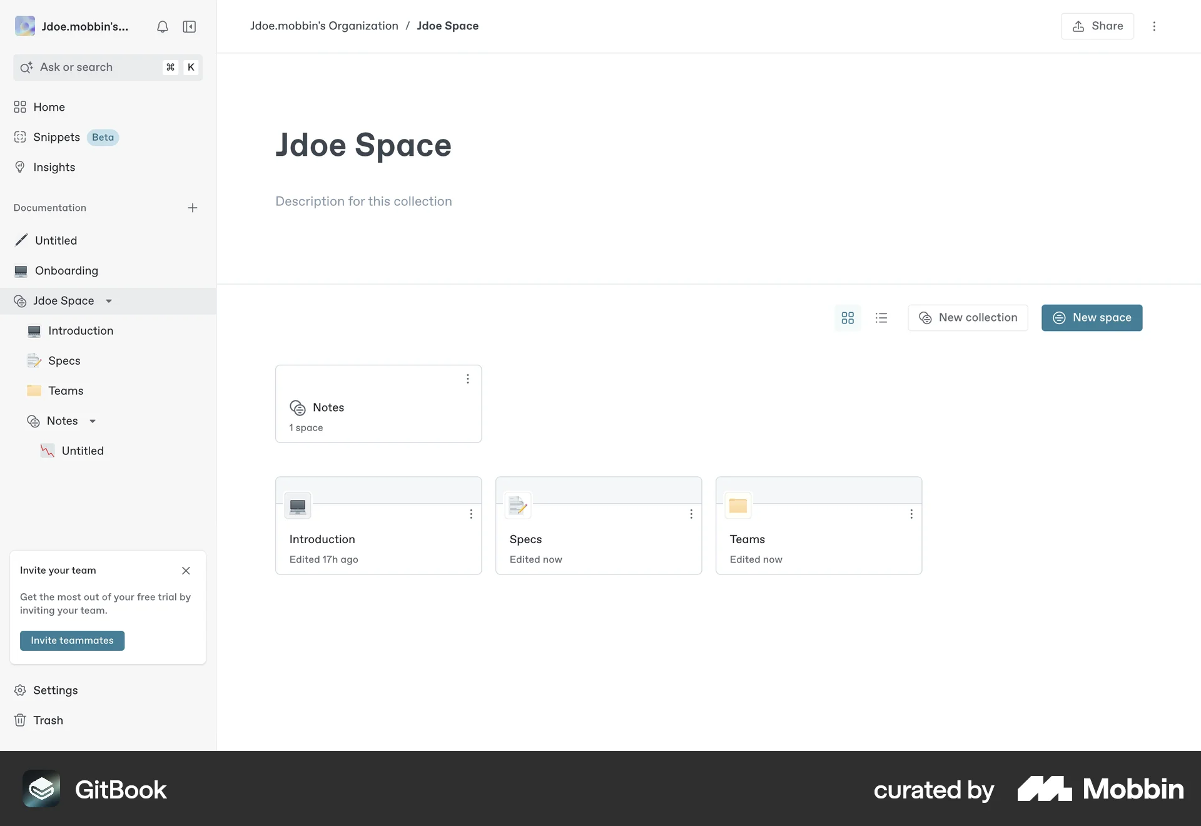Add new content with the Documentation plus icon
This screenshot has width=1201, height=826.
click(x=193, y=208)
